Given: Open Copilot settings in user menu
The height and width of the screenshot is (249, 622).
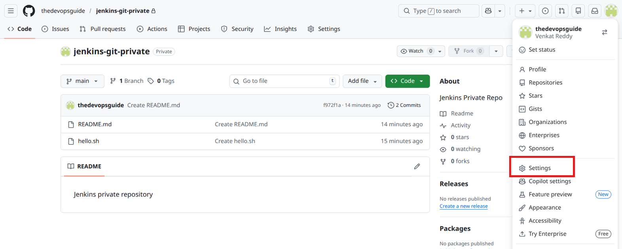Looking at the screenshot, I should (x=565, y=181).
